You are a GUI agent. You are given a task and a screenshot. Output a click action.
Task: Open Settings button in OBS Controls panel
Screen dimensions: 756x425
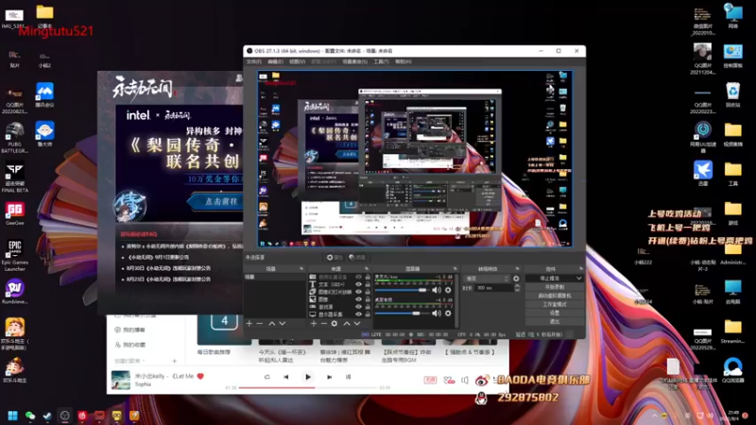(x=555, y=314)
